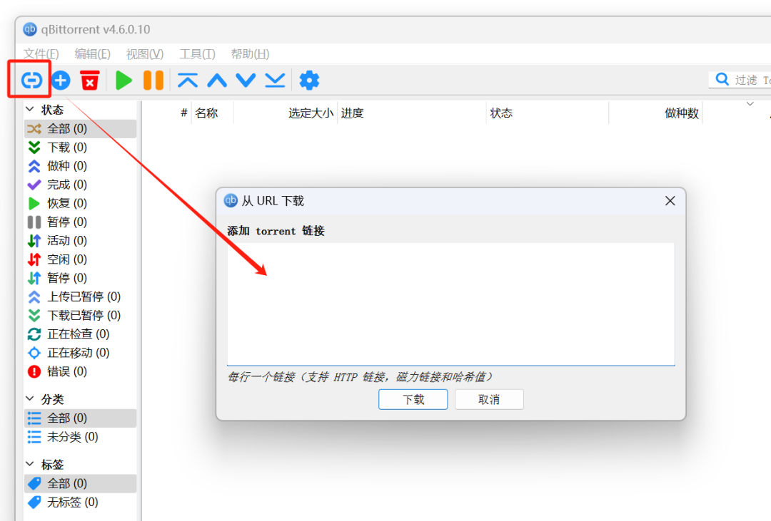The image size is (771, 521).
Task: Click the blue plus add torrent file icon
Action: [x=61, y=80]
